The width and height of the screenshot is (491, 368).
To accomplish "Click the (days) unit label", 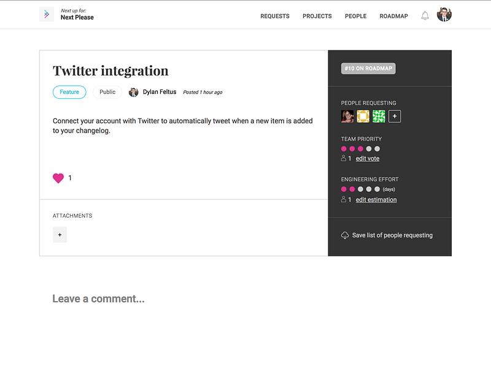I will [x=389, y=190].
